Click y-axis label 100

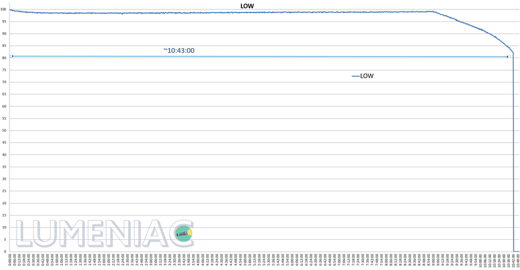coord(3,9)
